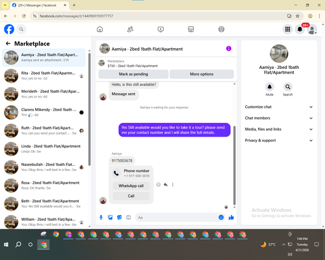The width and height of the screenshot is (325, 260).
Task: Open the Facebook apps menu grid
Action: (287, 29)
